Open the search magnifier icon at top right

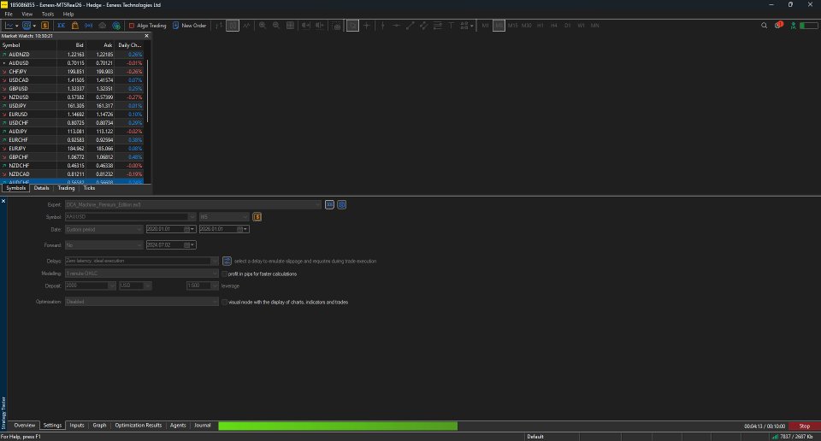(x=764, y=25)
